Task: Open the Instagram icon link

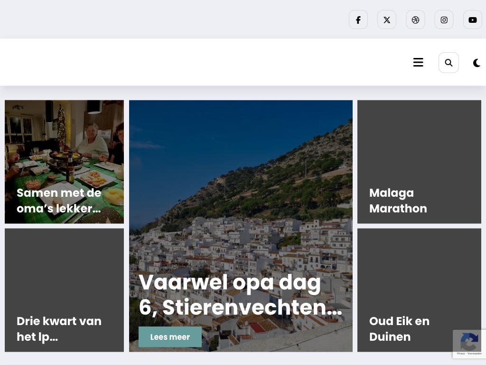Action: 444,19
